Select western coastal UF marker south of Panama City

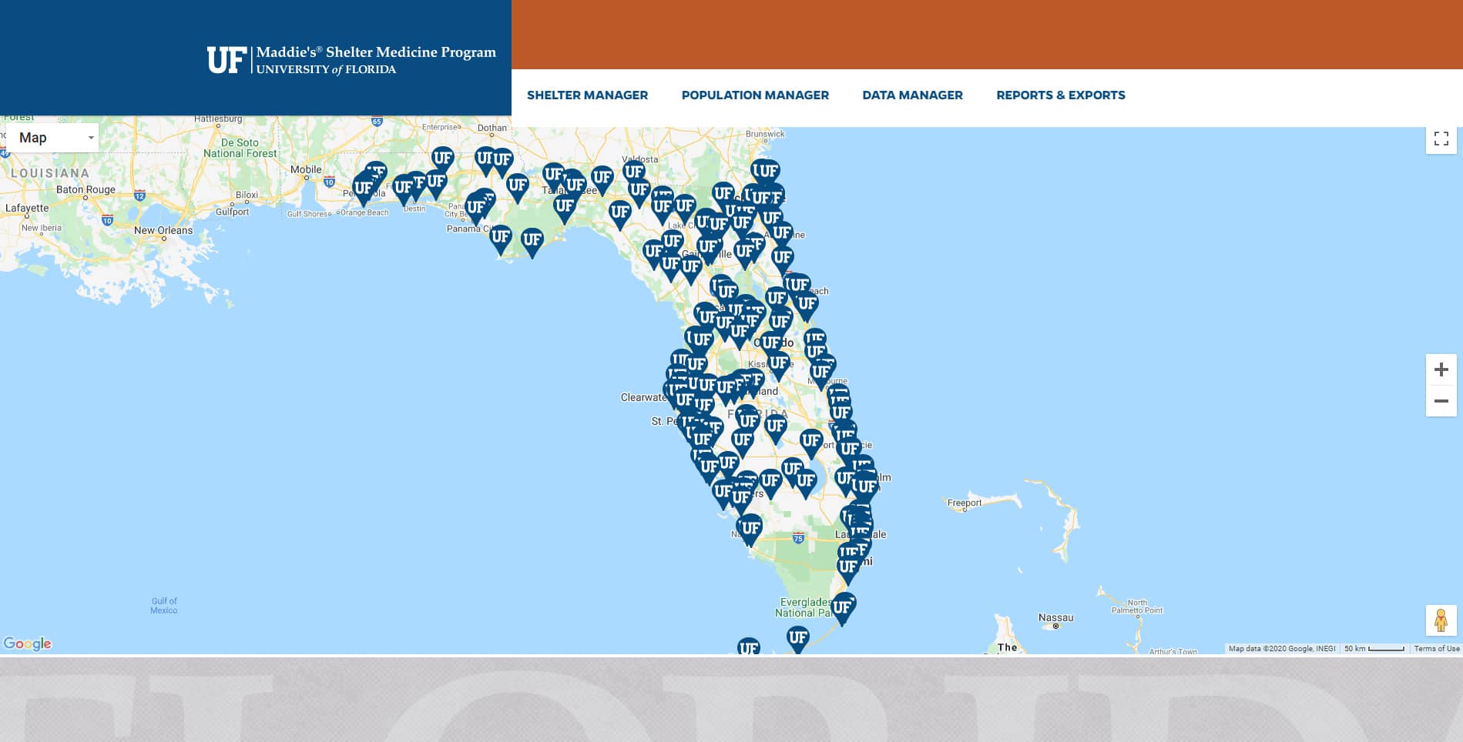pyautogui.click(x=501, y=238)
